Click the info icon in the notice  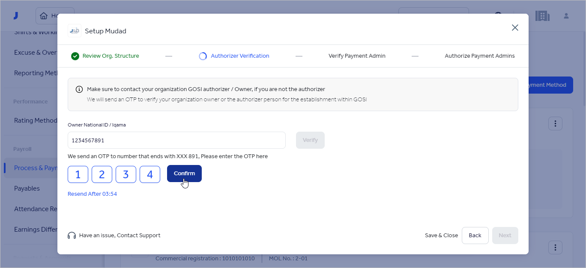click(79, 89)
